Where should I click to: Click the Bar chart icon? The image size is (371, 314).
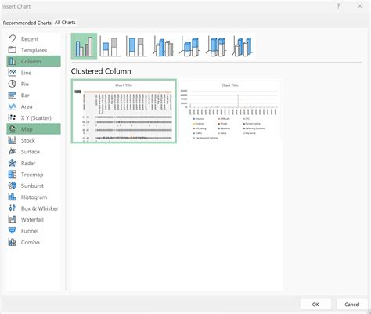(x=12, y=96)
